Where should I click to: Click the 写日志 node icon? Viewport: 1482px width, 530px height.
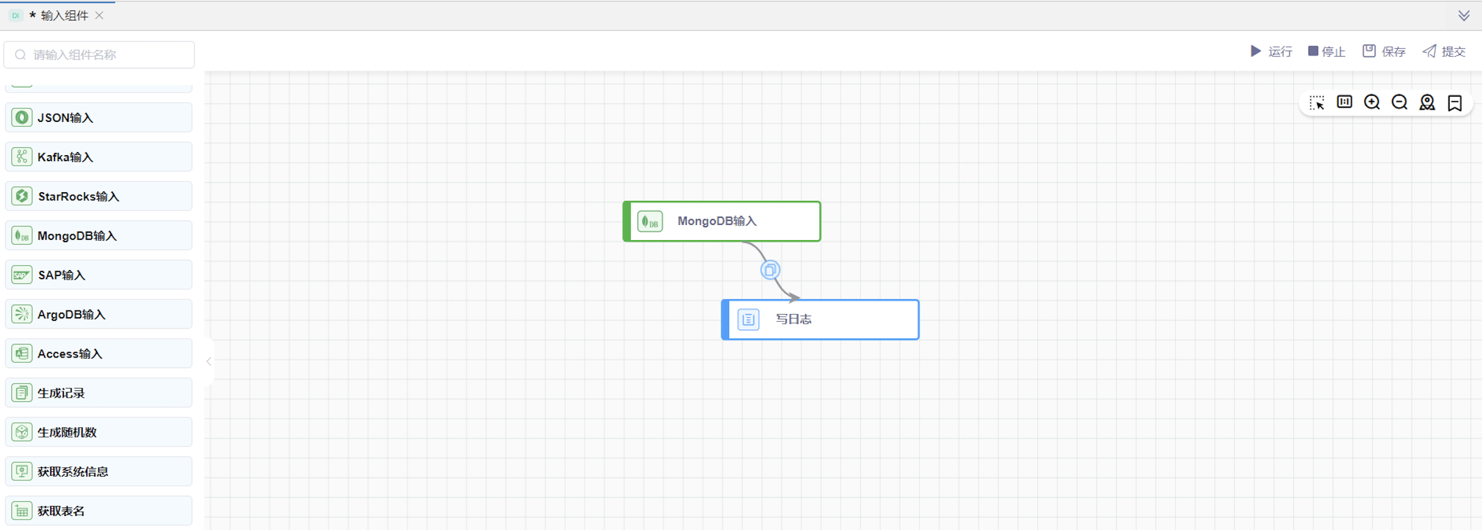(748, 319)
